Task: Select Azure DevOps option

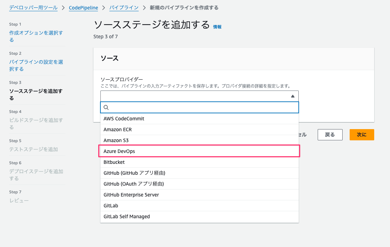Action: (x=199, y=151)
